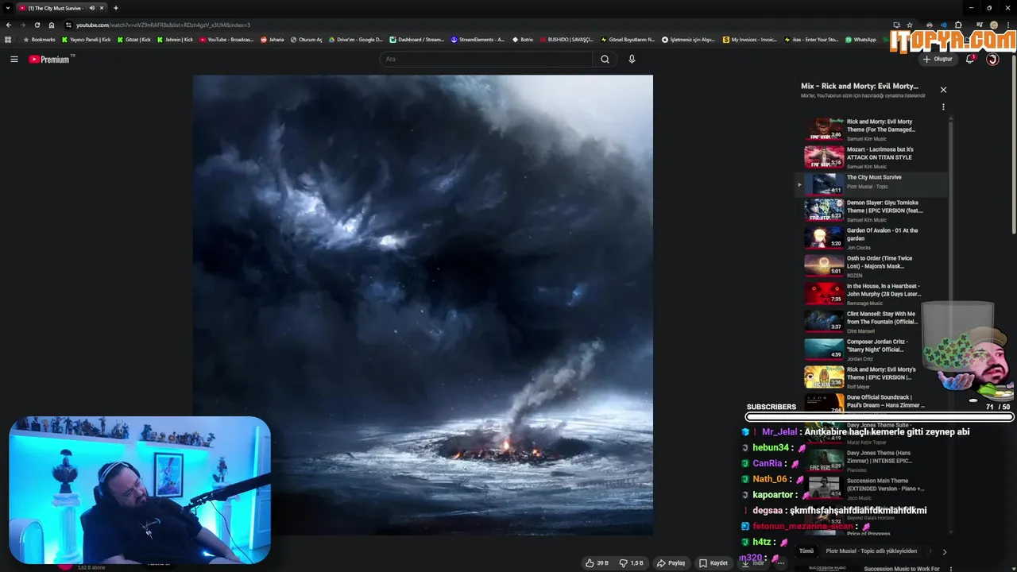The image size is (1017, 572).
Task: Open 'Dashboard / Stream...' bookmark
Action: click(417, 39)
